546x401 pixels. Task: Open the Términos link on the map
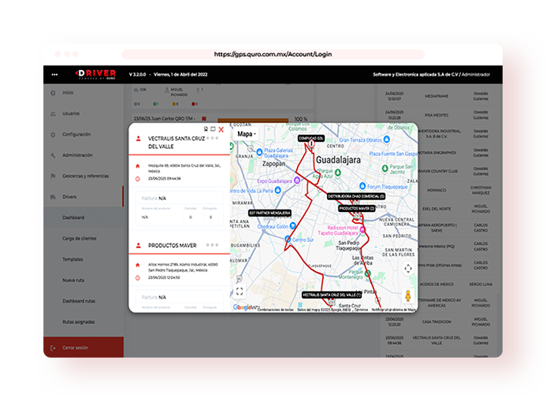(x=361, y=310)
